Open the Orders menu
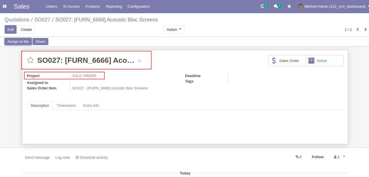This screenshot has width=369, height=177. point(51,6)
